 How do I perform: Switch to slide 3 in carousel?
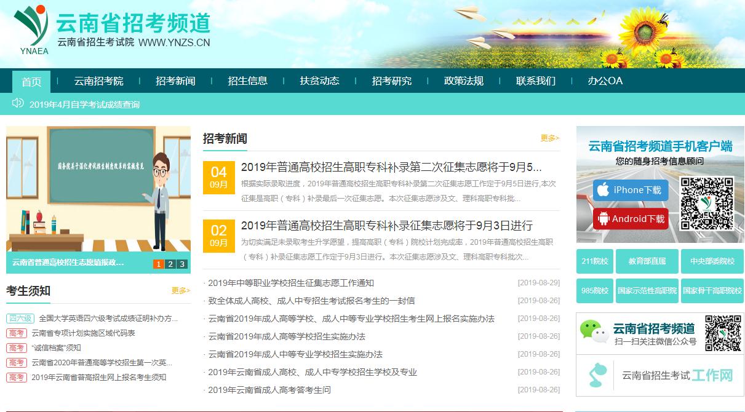pos(182,264)
